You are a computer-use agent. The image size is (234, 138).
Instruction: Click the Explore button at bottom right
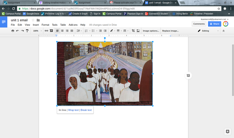point(227,131)
